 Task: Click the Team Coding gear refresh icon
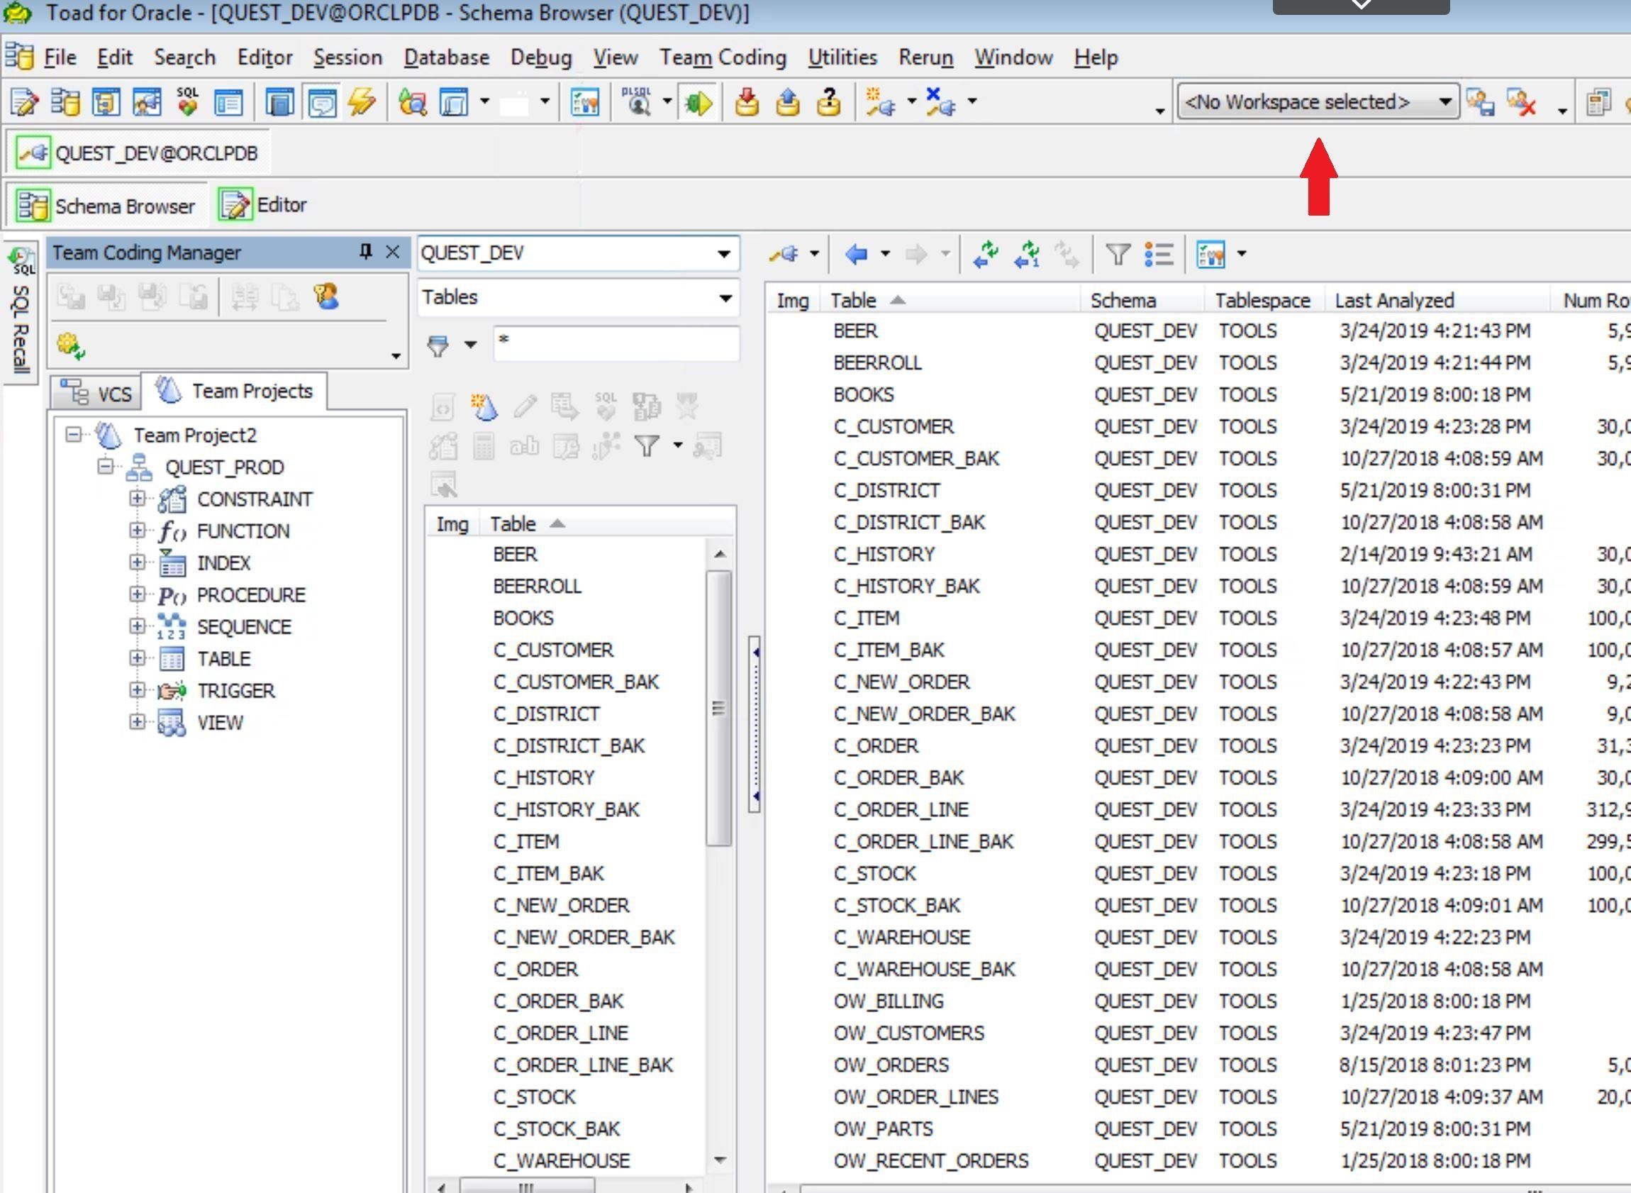click(x=71, y=346)
